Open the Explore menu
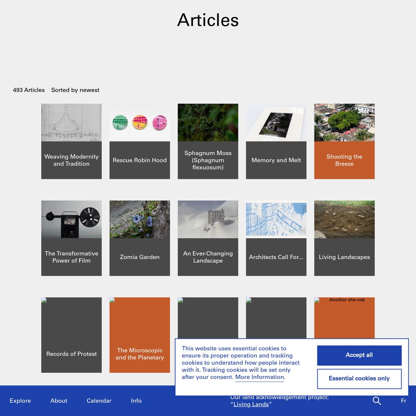416x416 pixels. click(20, 401)
